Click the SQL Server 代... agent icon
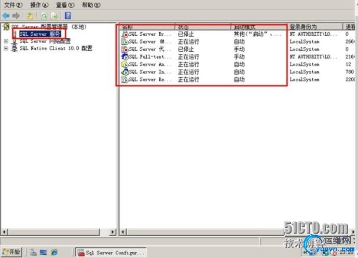Image resolution: width=358 pixels, height=258 pixels. pyautogui.click(x=125, y=49)
